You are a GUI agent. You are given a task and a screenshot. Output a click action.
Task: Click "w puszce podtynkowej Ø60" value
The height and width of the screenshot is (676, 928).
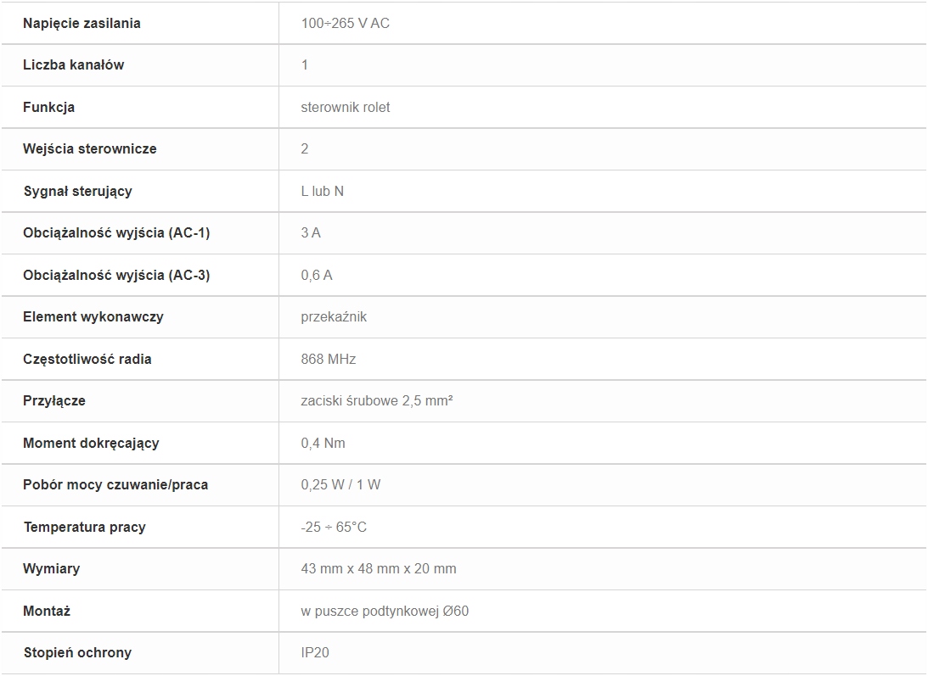[x=384, y=611]
